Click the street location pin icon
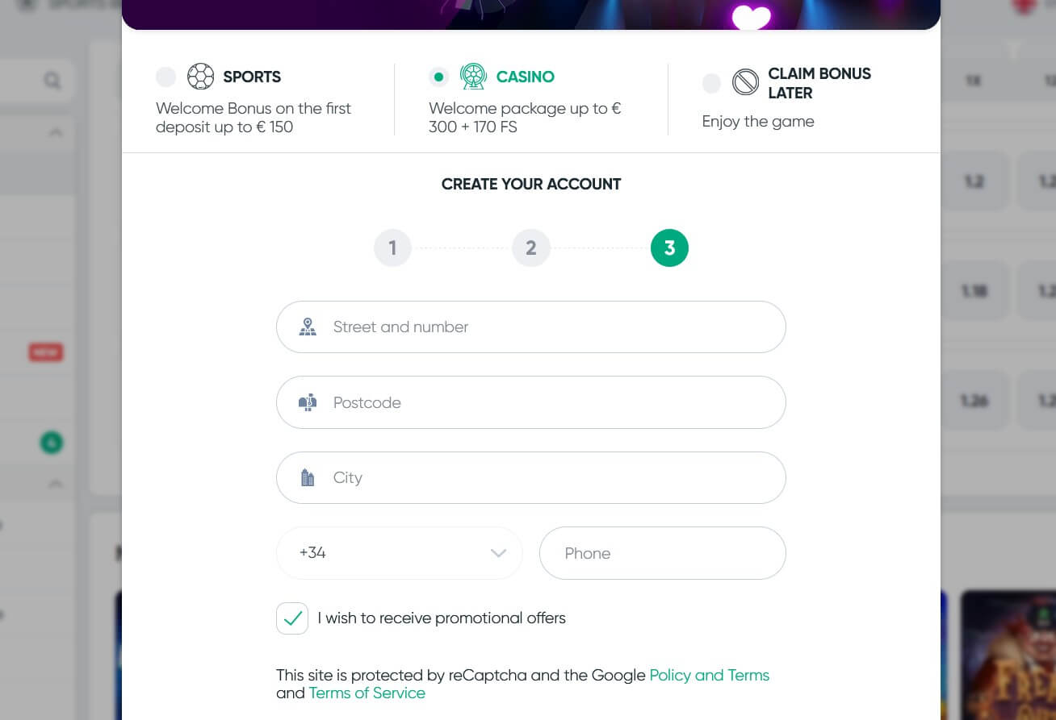This screenshot has height=720, width=1056. click(308, 327)
